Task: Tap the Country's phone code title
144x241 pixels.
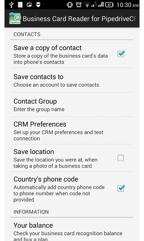Action: tap(46, 179)
